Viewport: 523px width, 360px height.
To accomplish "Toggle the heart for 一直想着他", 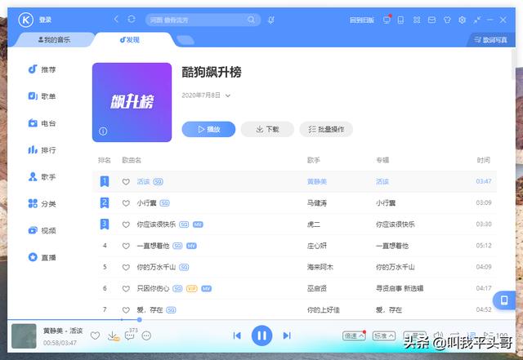I will (126, 245).
